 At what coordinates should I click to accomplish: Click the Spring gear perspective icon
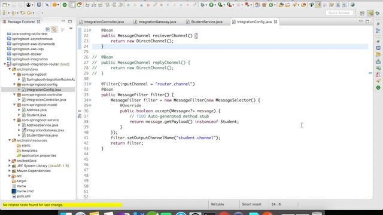pos(378,13)
